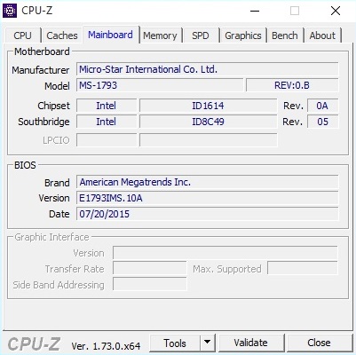356x355 pixels.
Task: Go to the SPD tab
Action: [201, 35]
